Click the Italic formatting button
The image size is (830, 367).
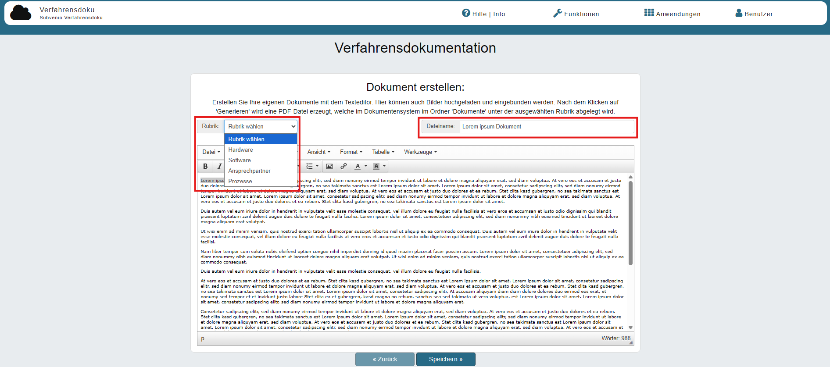click(x=219, y=166)
